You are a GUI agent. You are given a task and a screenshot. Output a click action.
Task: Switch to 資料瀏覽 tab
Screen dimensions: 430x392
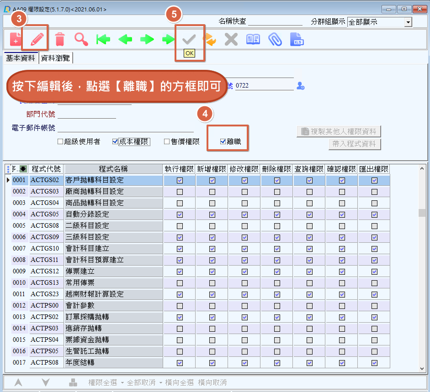[55, 58]
